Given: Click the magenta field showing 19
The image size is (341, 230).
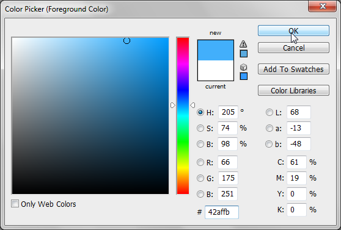Looking at the screenshot, I should pyautogui.click(x=296, y=178).
